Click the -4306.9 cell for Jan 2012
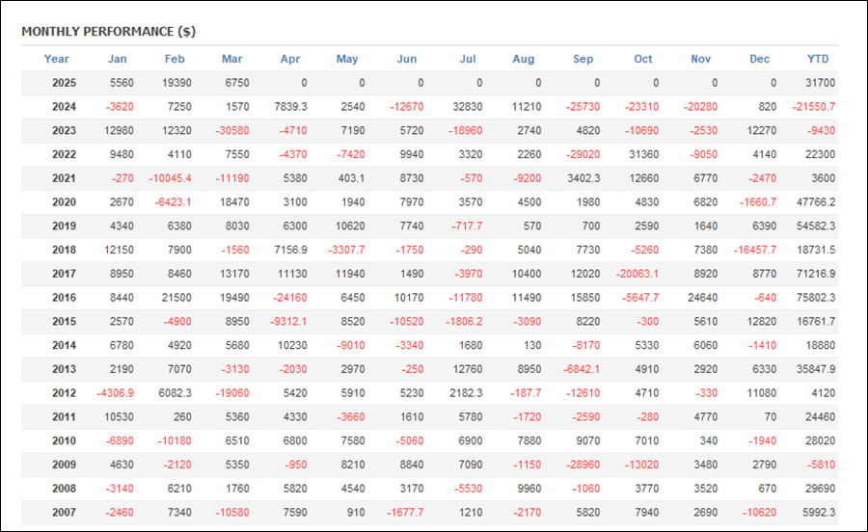This screenshot has width=868, height=532. point(115,392)
